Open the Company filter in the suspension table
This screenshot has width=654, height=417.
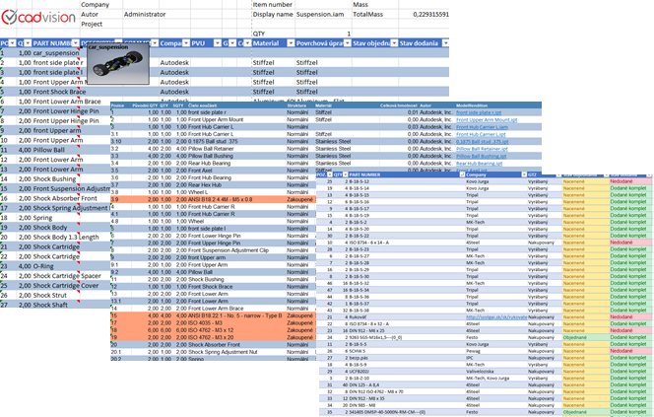[186, 43]
